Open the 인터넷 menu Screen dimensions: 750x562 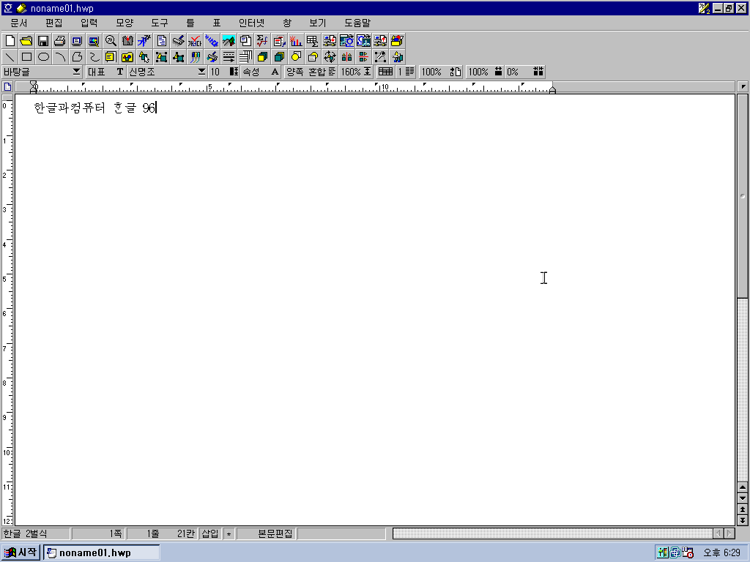tap(252, 23)
